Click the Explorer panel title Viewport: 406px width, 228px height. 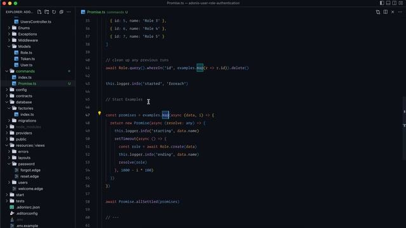(x=19, y=12)
